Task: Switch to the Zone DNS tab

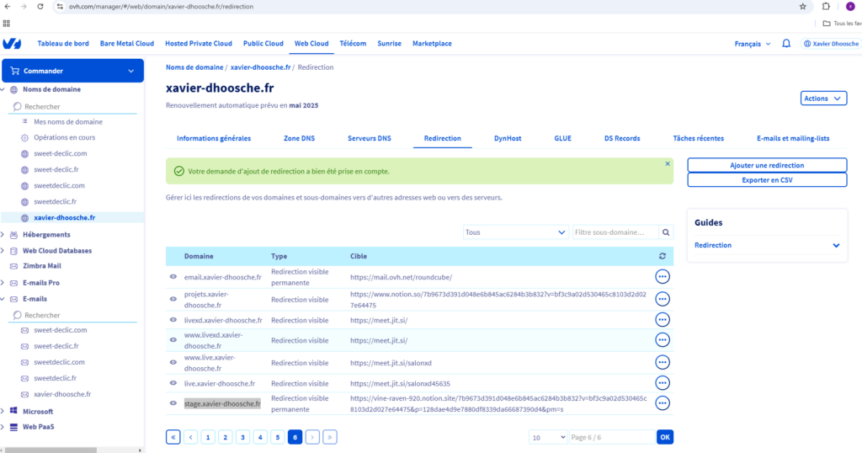Action: click(x=299, y=138)
